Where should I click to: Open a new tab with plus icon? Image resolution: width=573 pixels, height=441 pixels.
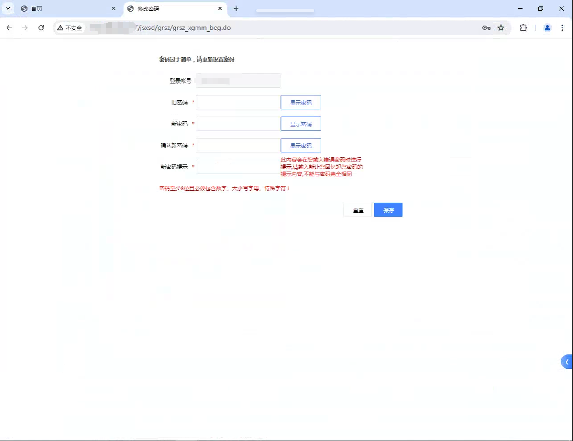click(x=236, y=8)
